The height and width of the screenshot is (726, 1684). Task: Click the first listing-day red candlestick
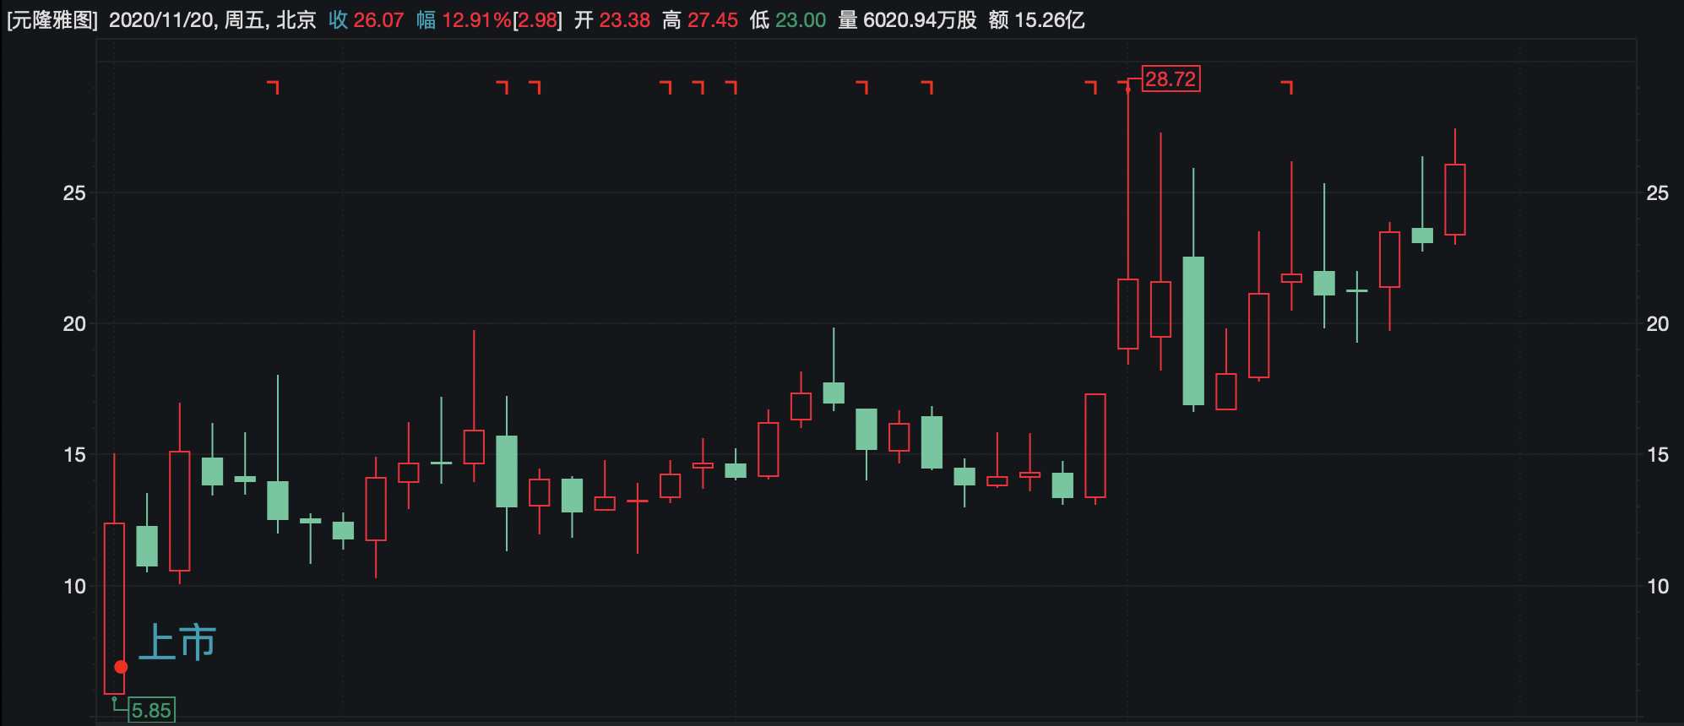(x=114, y=608)
